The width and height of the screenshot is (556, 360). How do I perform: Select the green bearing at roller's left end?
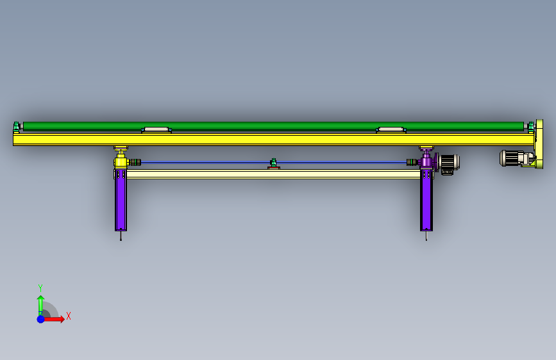pyautogui.click(x=16, y=127)
